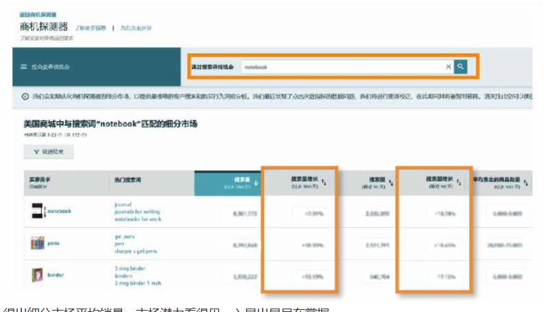Sort by 搜索量增长 (last 90 days) column
552x312 pixels.
[x=459, y=182]
